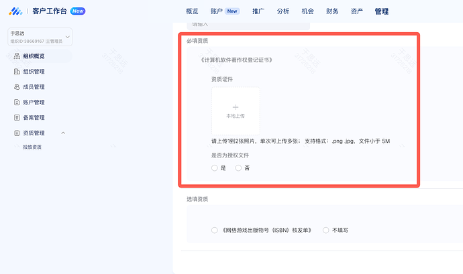Click the plus icon in upload box
Viewport: 463px width, 274px height.
(236, 107)
